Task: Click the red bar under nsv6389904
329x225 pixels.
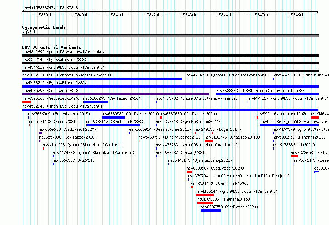Action: [x=189, y=172]
